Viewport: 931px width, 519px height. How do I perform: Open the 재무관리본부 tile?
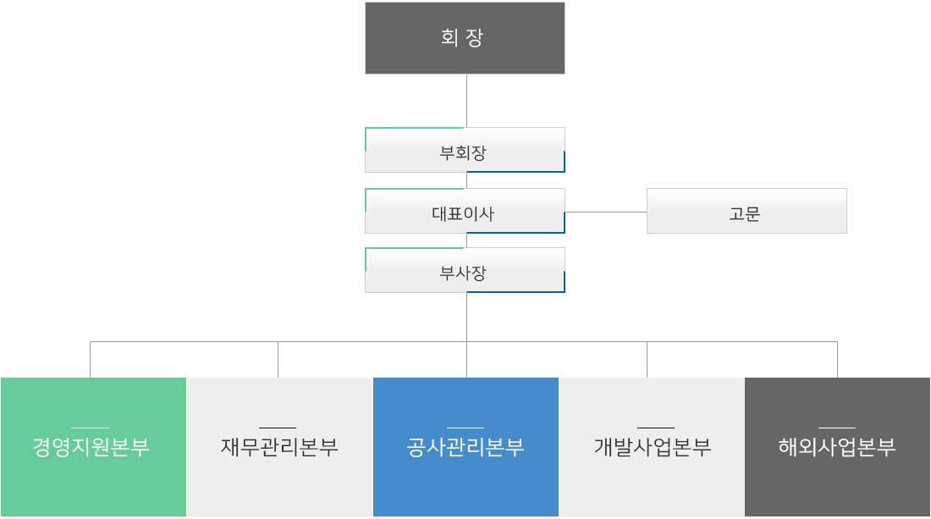[x=279, y=447]
